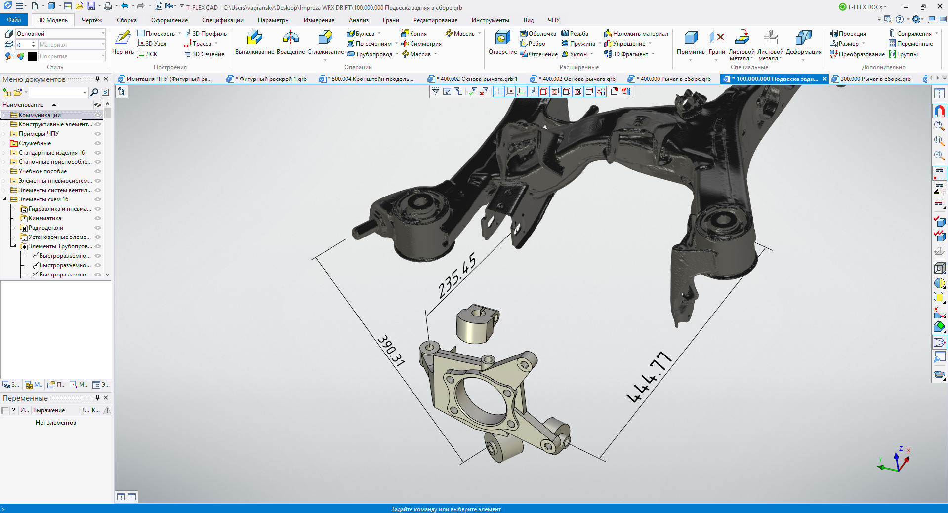Click the Преобразование tool
This screenshot has height=513, width=948.
[x=857, y=54]
